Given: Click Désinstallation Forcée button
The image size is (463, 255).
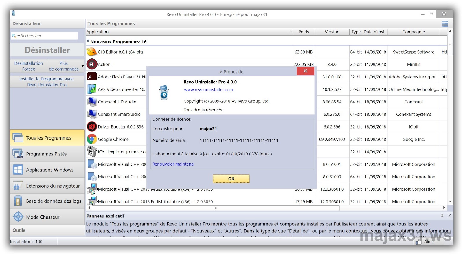Looking at the screenshot, I should click(29, 66).
